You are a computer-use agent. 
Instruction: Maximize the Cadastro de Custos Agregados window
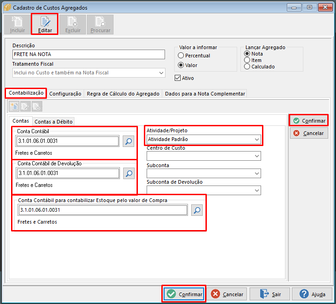[x=309, y=7]
